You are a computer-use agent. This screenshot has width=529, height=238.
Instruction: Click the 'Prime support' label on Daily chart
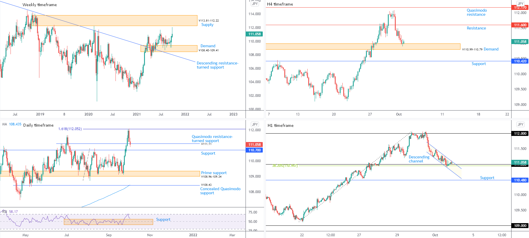[x=214, y=173]
